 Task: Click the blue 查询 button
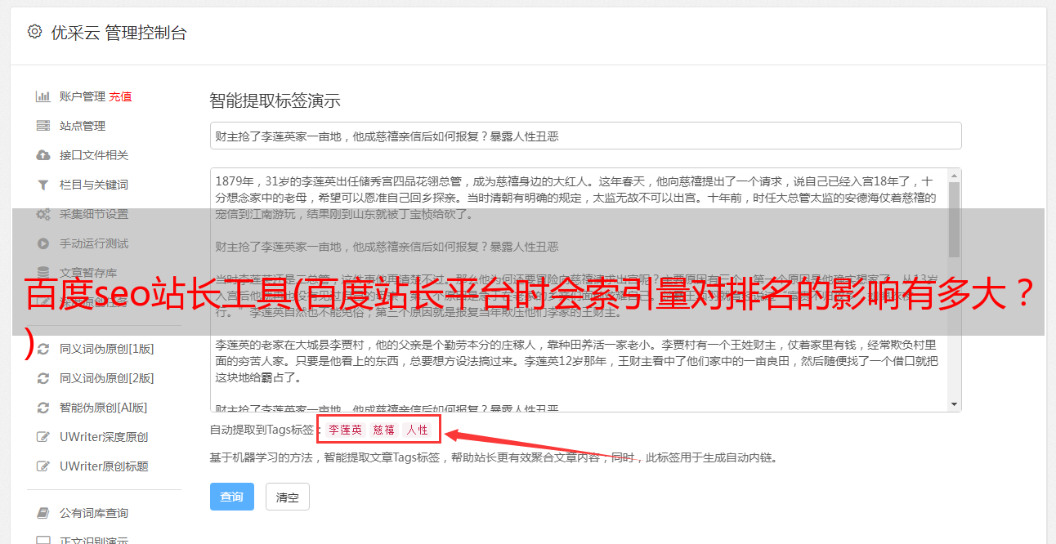(x=232, y=497)
